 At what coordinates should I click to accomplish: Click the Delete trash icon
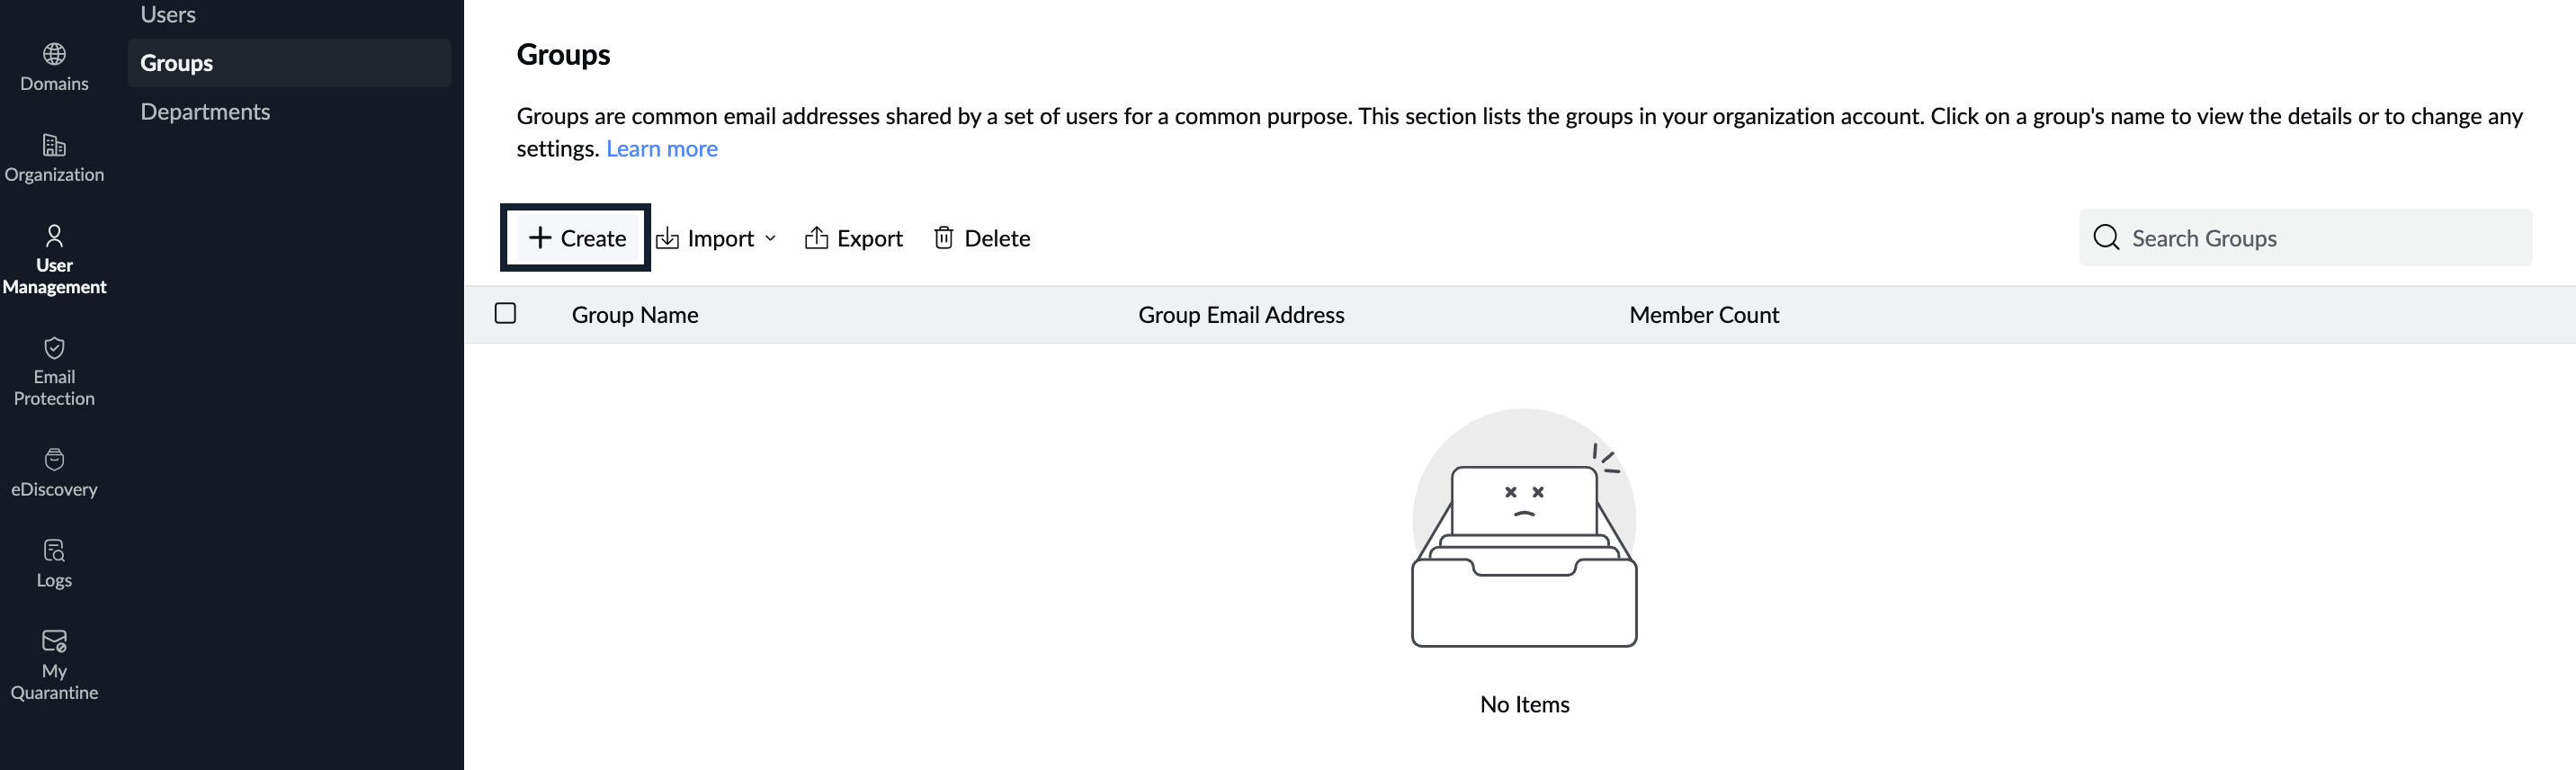click(943, 238)
